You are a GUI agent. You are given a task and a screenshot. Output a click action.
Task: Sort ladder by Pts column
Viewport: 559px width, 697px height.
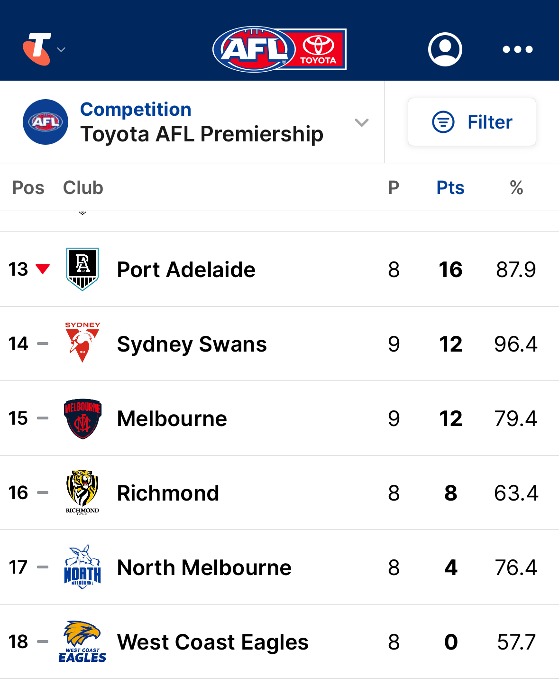(x=450, y=187)
